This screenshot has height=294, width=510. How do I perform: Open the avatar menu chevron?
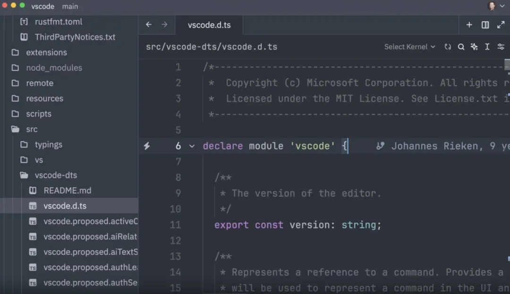[502, 6]
